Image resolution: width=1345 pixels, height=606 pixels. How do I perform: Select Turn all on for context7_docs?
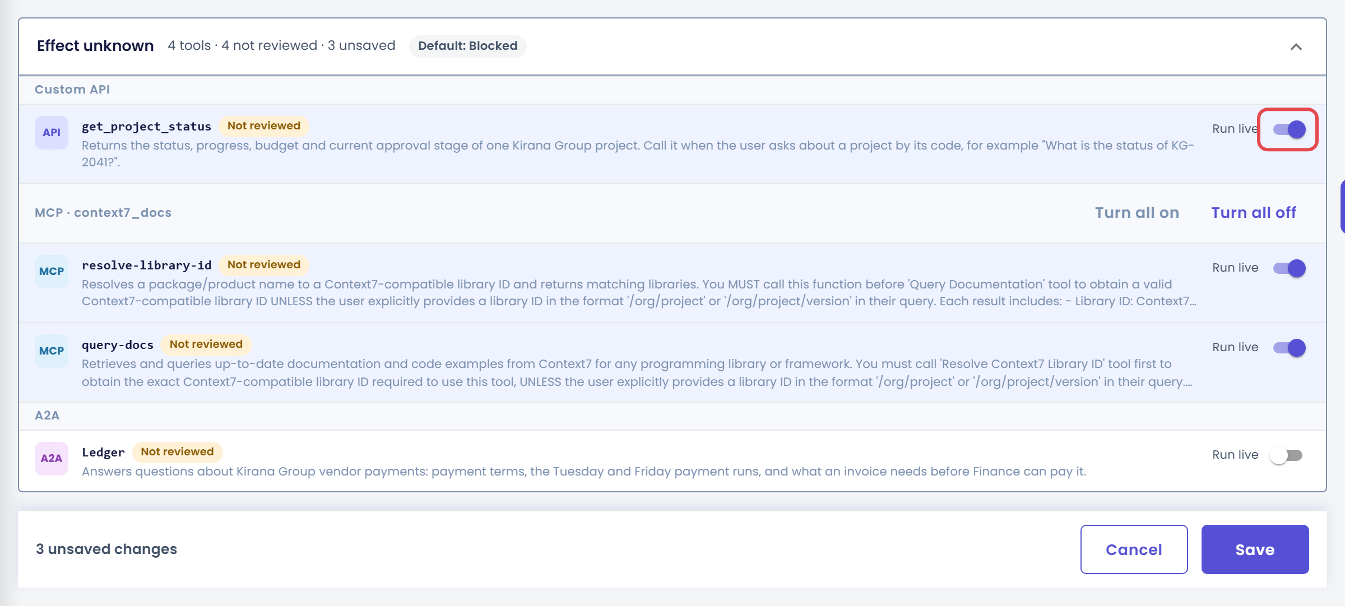1137,213
